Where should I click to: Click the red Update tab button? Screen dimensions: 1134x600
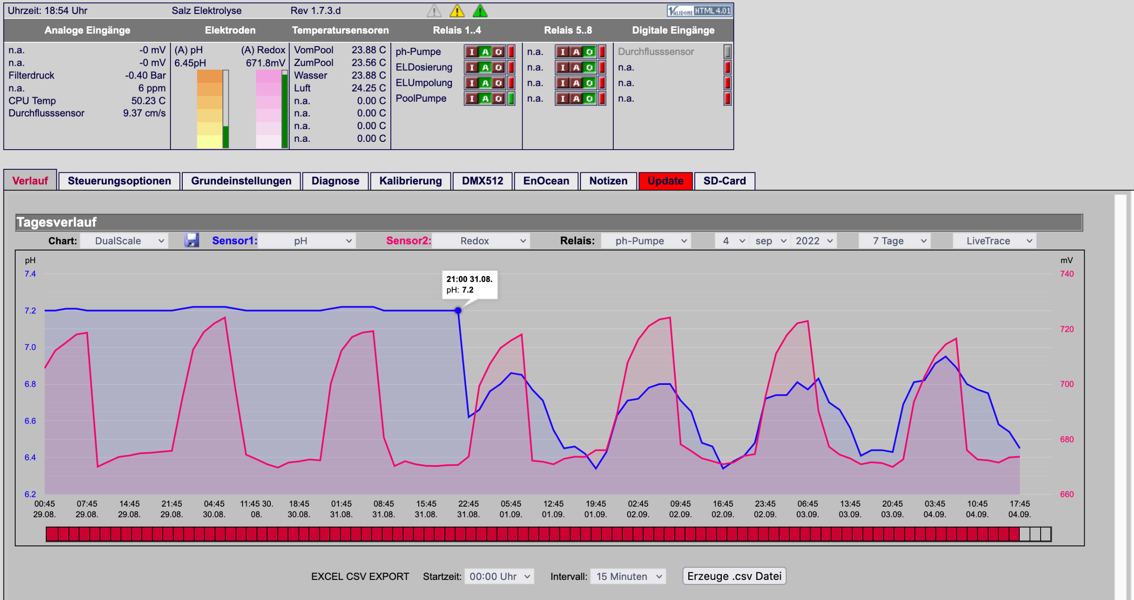click(x=665, y=181)
